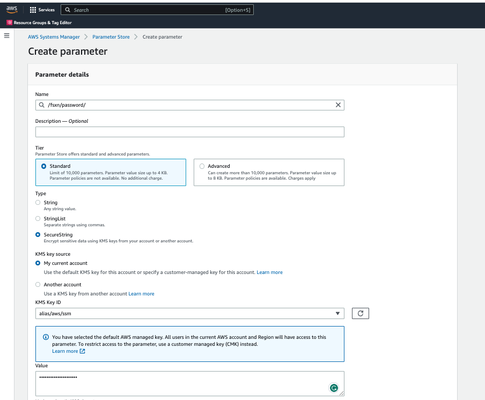This screenshot has height=400, width=485.
Task: Select the Advanced tier option
Action: coord(202,166)
